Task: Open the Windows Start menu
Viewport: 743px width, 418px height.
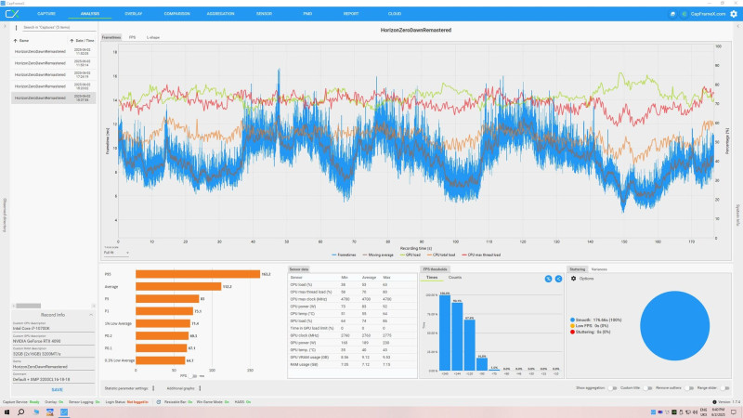Action: pos(7,412)
